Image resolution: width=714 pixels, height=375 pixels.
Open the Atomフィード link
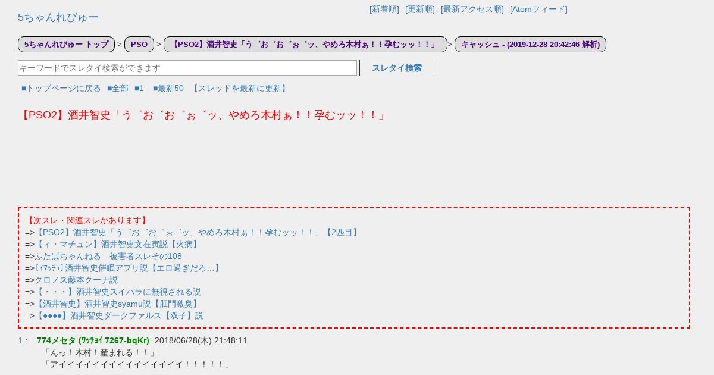[538, 9]
